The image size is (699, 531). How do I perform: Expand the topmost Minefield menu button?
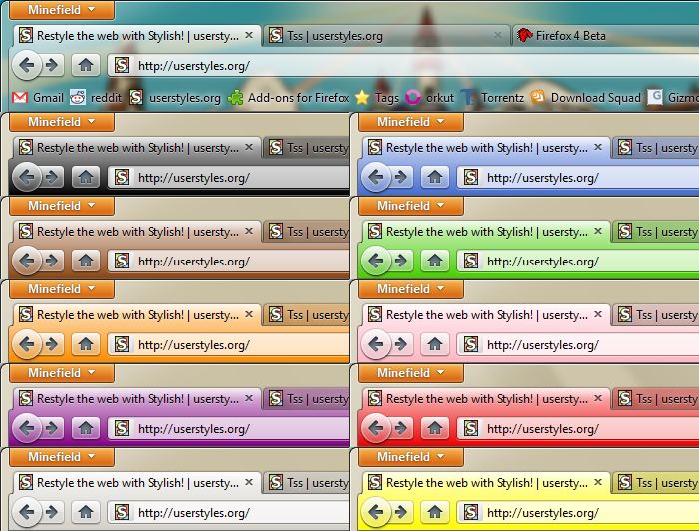click(x=62, y=10)
